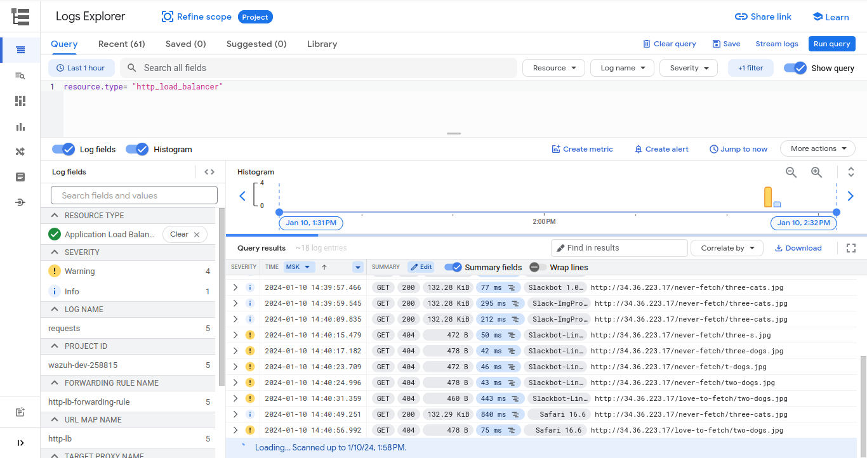Screen dimensions: 867x458
Task: Click the Run query button
Action: (831, 43)
